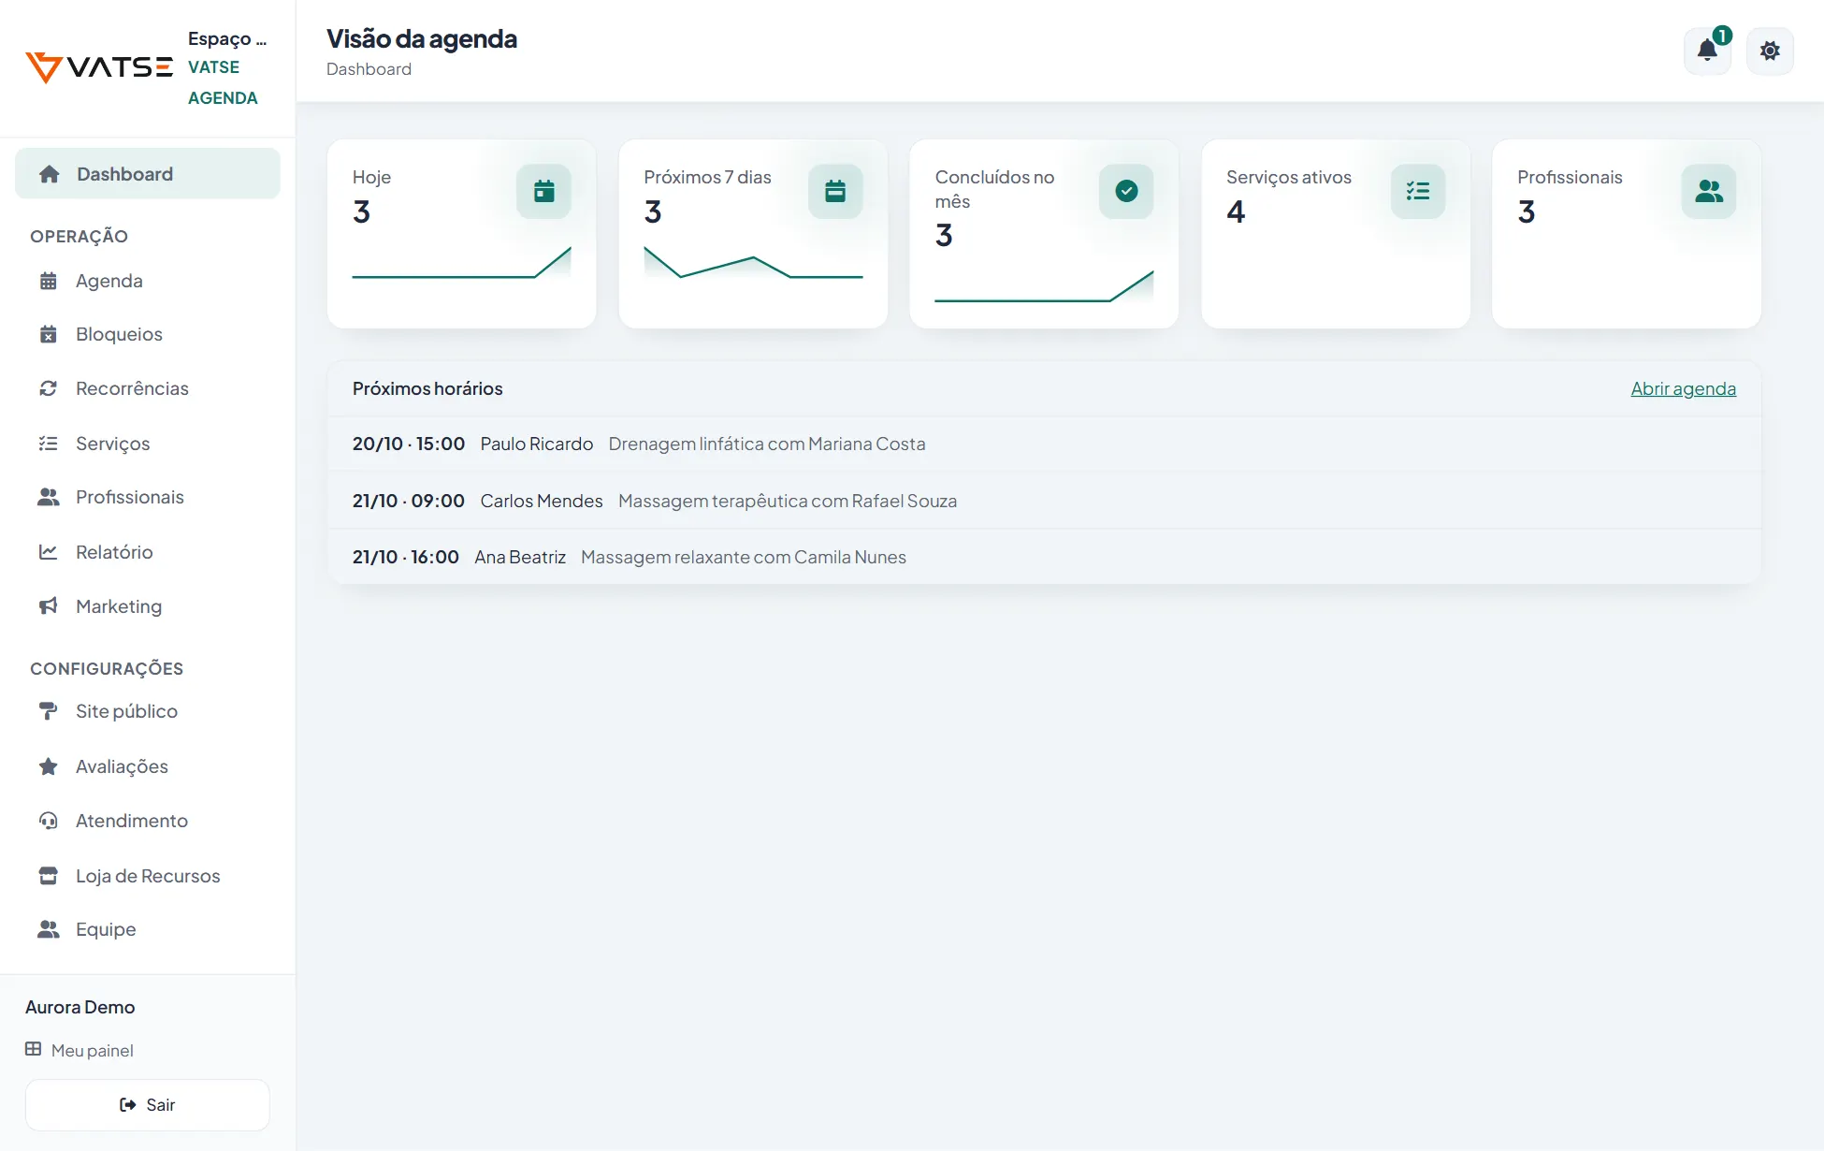Select the 20/10 15:00 Paulo Ricardo appointment
The height and width of the screenshot is (1151, 1824).
pyautogui.click(x=1044, y=444)
